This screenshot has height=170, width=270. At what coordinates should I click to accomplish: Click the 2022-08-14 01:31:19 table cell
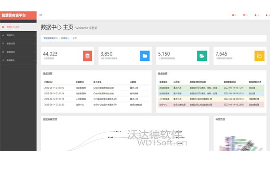pos(54,99)
